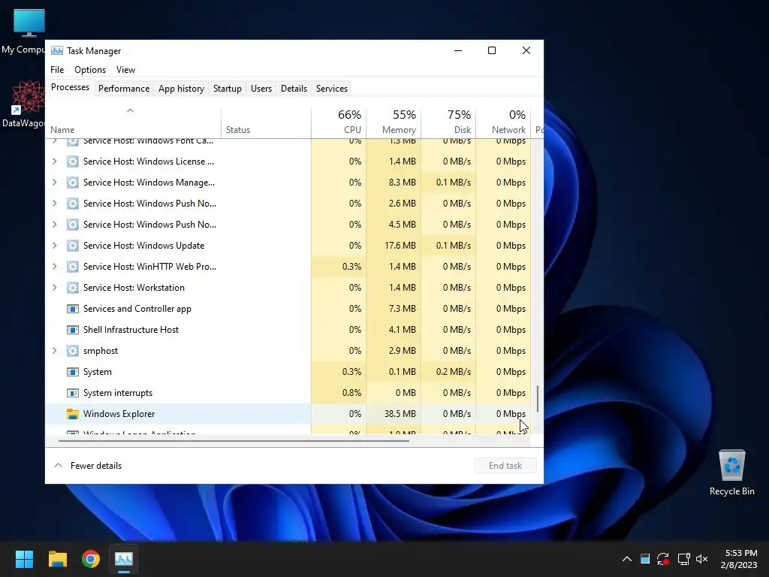
Task: Click the End task button
Action: tap(505, 466)
